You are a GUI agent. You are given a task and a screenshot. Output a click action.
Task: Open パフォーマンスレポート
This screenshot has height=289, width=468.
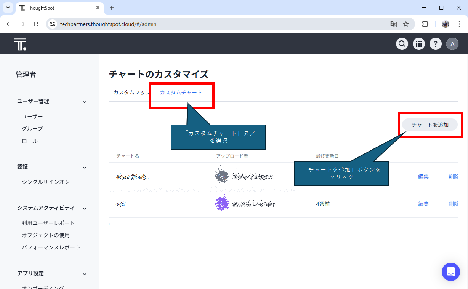(x=51, y=247)
